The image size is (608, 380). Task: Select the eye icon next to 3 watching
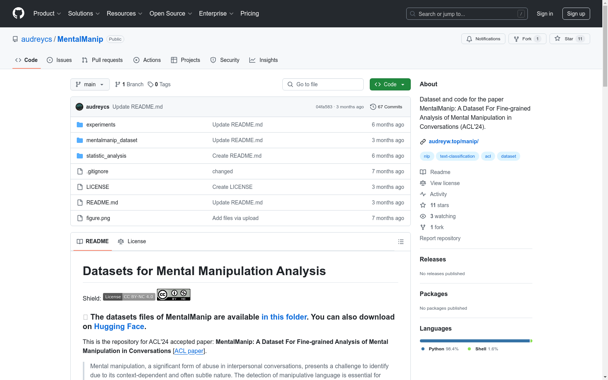[x=423, y=216]
